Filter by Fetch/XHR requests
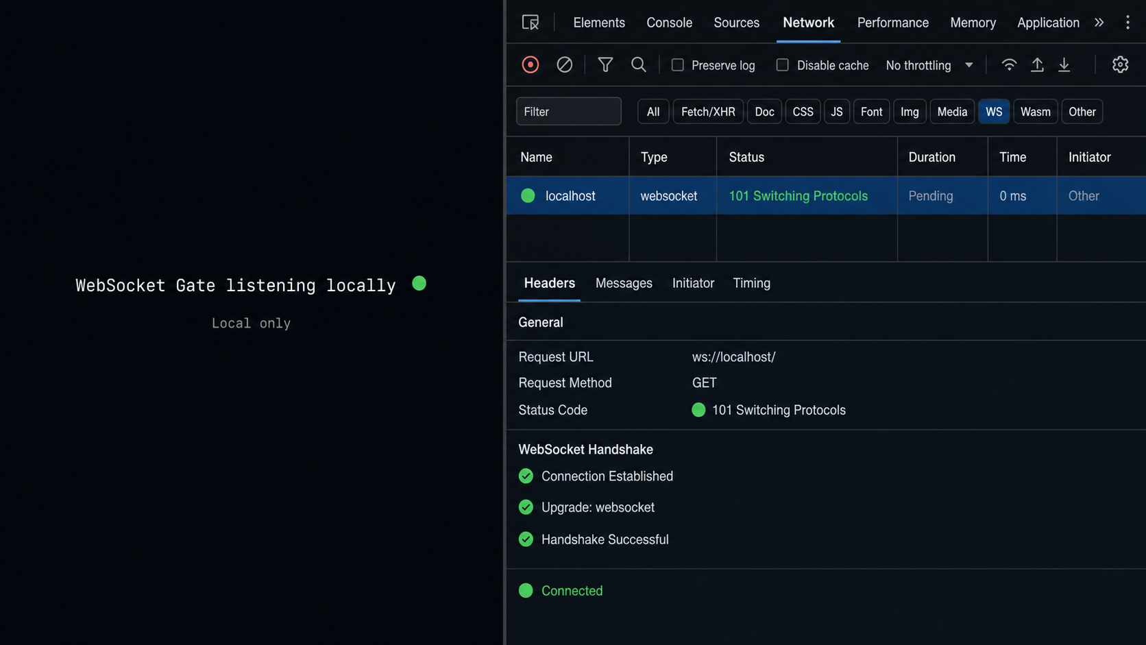This screenshot has width=1146, height=645. click(708, 112)
